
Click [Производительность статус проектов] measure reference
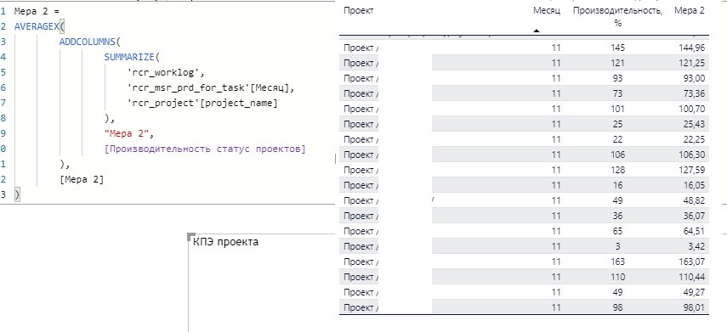click(205, 149)
